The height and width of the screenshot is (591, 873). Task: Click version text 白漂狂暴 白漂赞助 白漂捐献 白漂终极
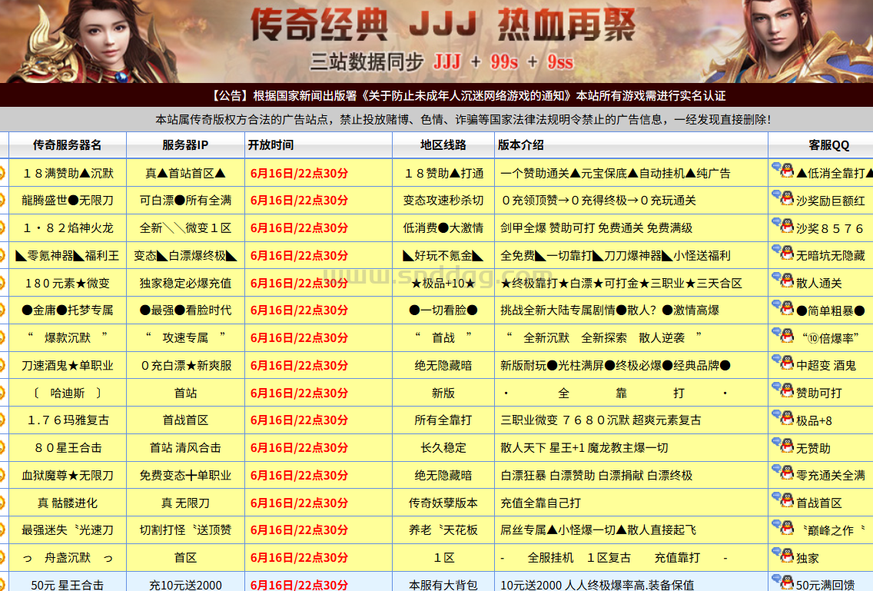pyautogui.click(x=596, y=475)
